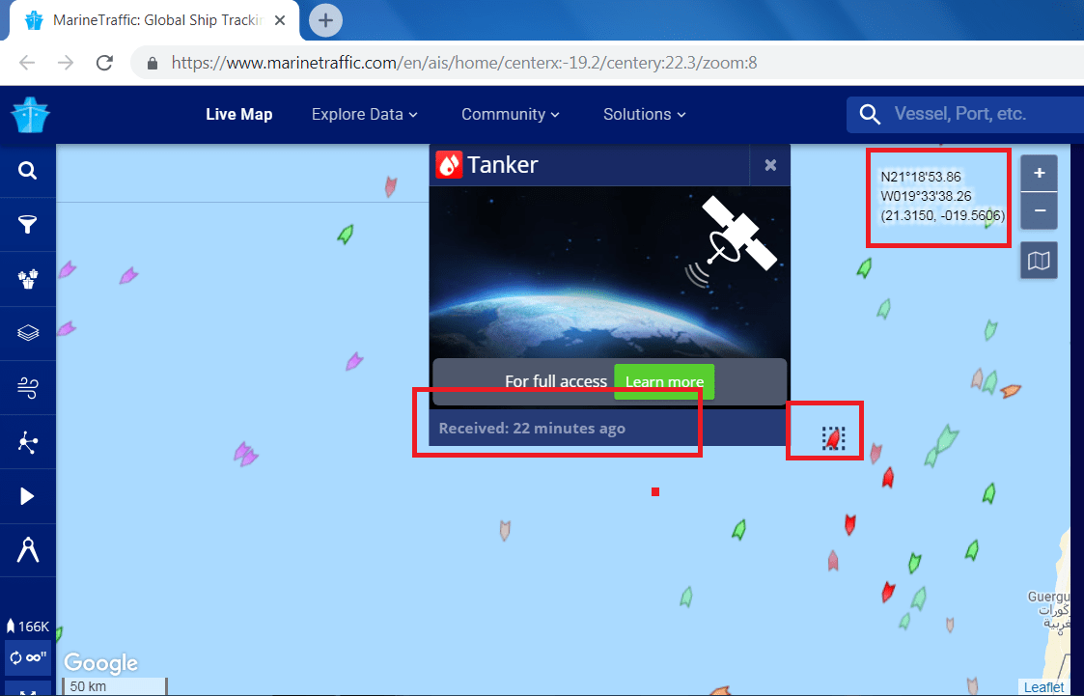Click the browser address bar URL

point(464,63)
